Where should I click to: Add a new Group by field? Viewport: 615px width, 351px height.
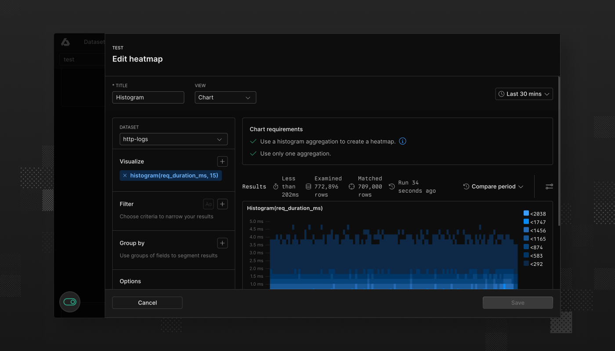pos(222,243)
